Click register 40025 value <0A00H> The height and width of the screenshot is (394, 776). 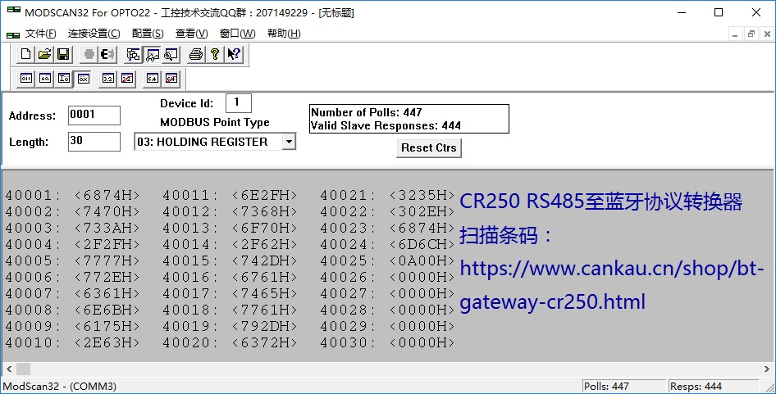pos(422,260)
